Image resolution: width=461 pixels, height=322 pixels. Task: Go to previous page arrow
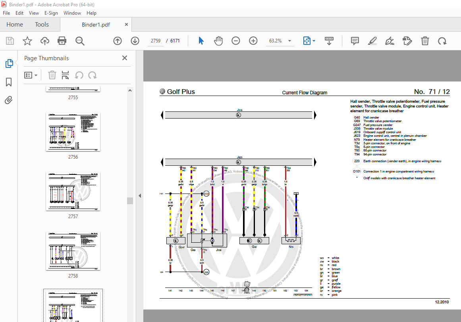(118, 41)
